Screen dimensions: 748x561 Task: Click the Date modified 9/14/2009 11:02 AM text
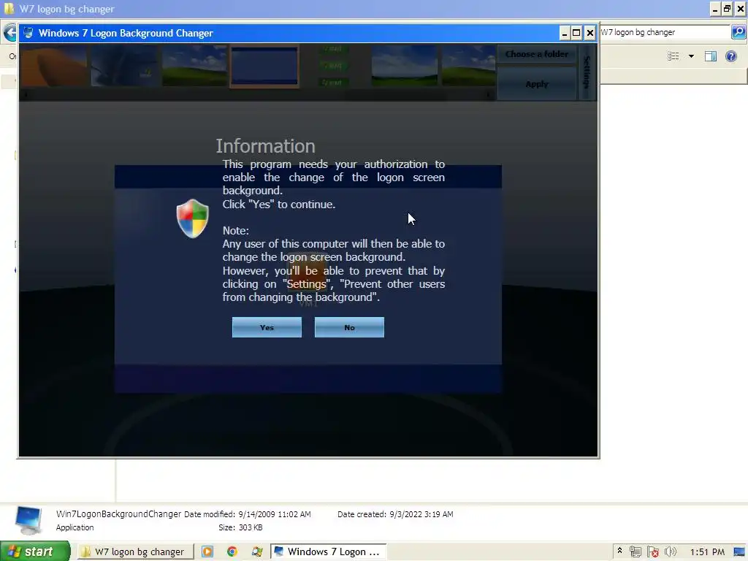point(248,514)
